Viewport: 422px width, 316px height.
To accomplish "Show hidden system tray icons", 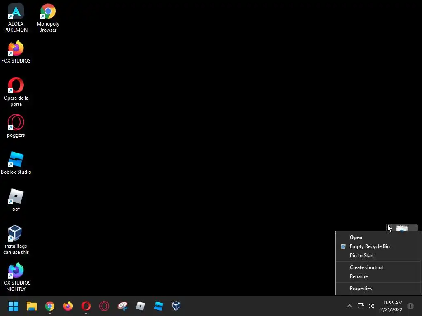I will [x=349, y=306].
